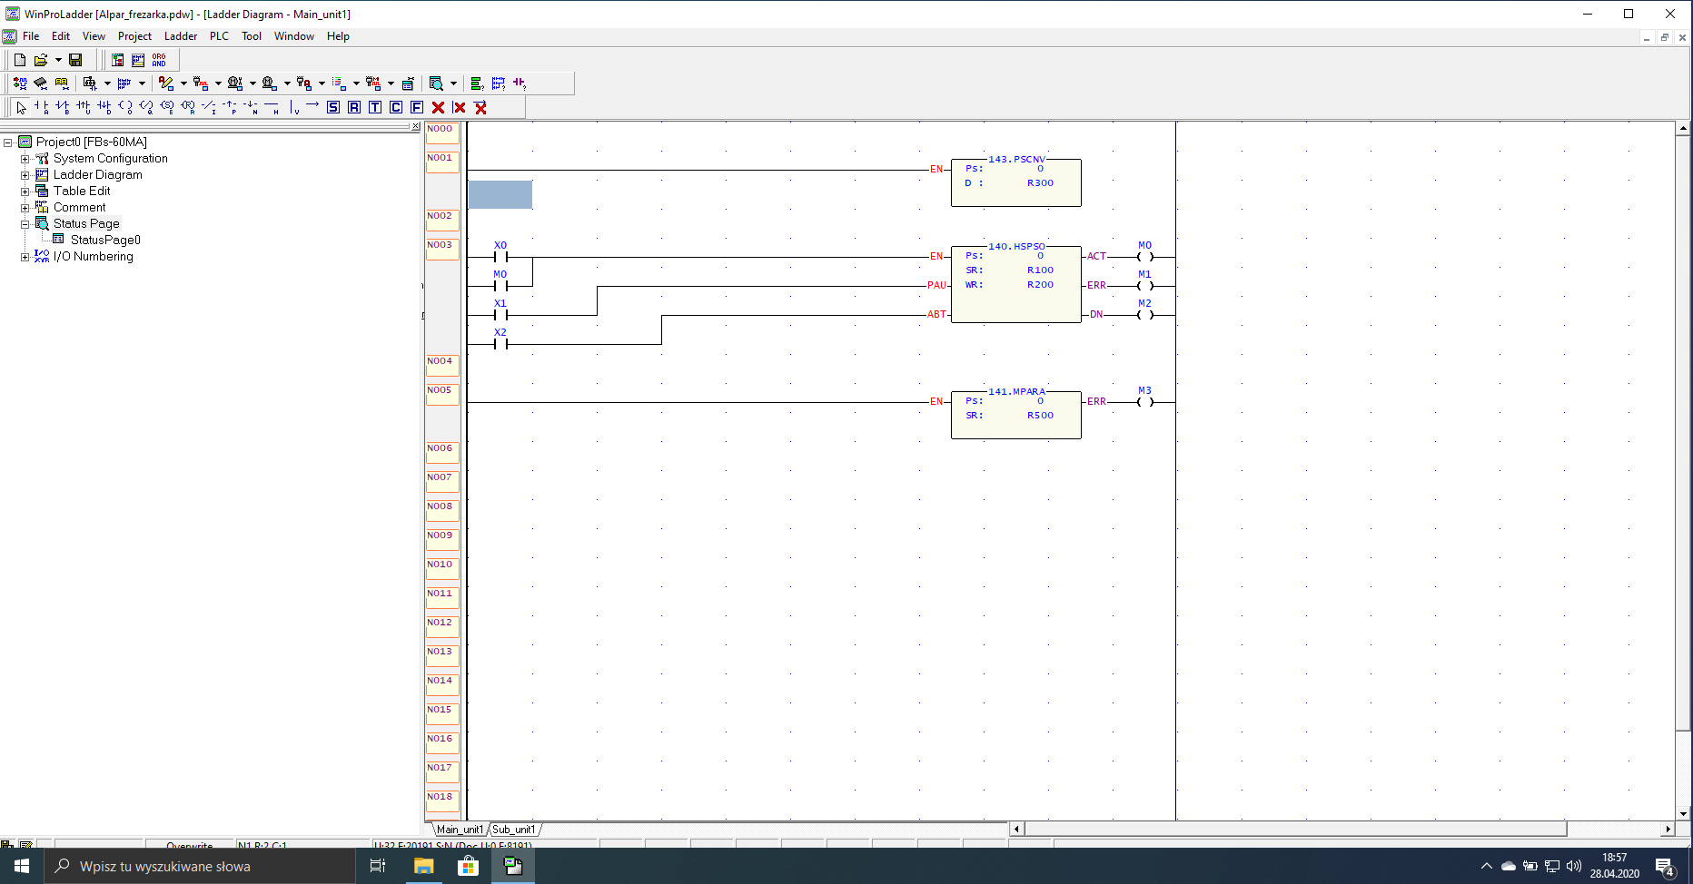Click the ORG AND mnemonic view icon

click(159, 60)
